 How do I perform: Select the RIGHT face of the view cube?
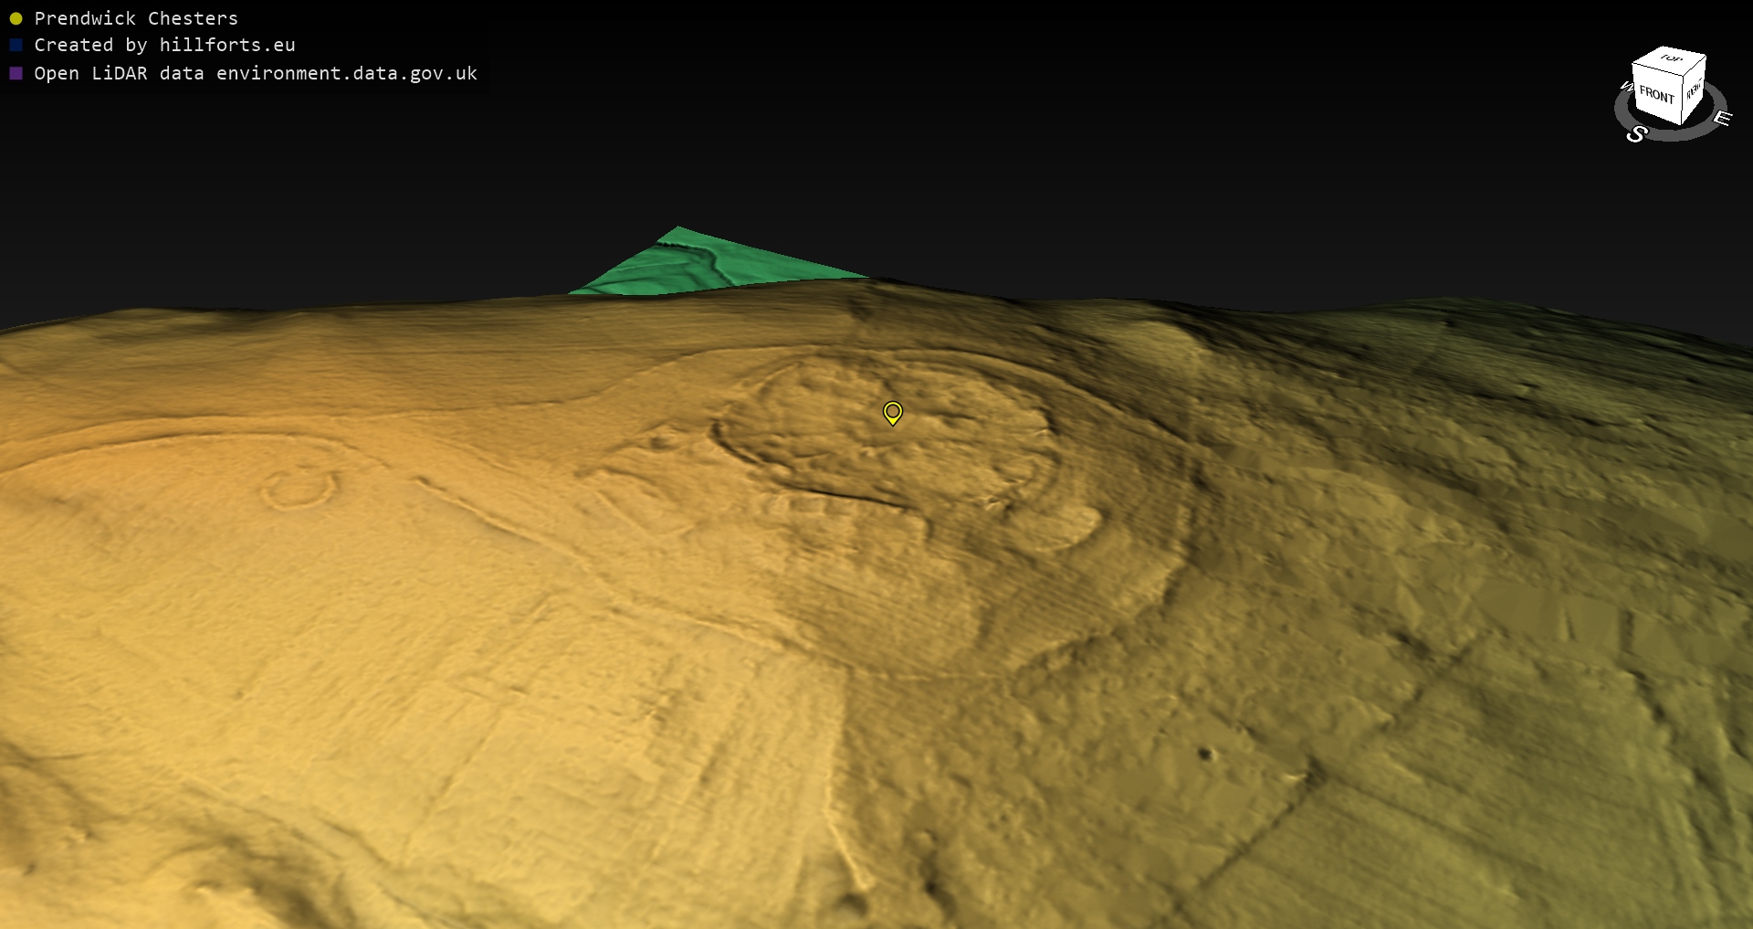[1695, 90]
